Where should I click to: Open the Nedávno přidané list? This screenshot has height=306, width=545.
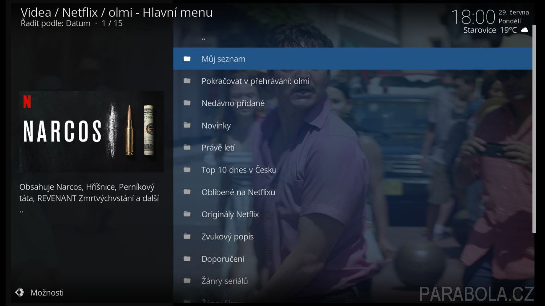353,103
